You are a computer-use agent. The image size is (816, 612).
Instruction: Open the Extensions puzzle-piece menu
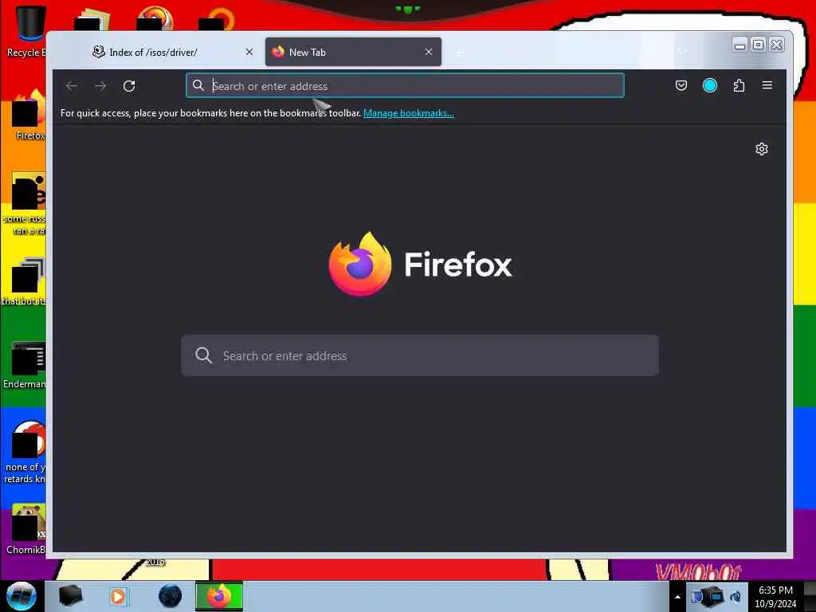click(739, 85)
